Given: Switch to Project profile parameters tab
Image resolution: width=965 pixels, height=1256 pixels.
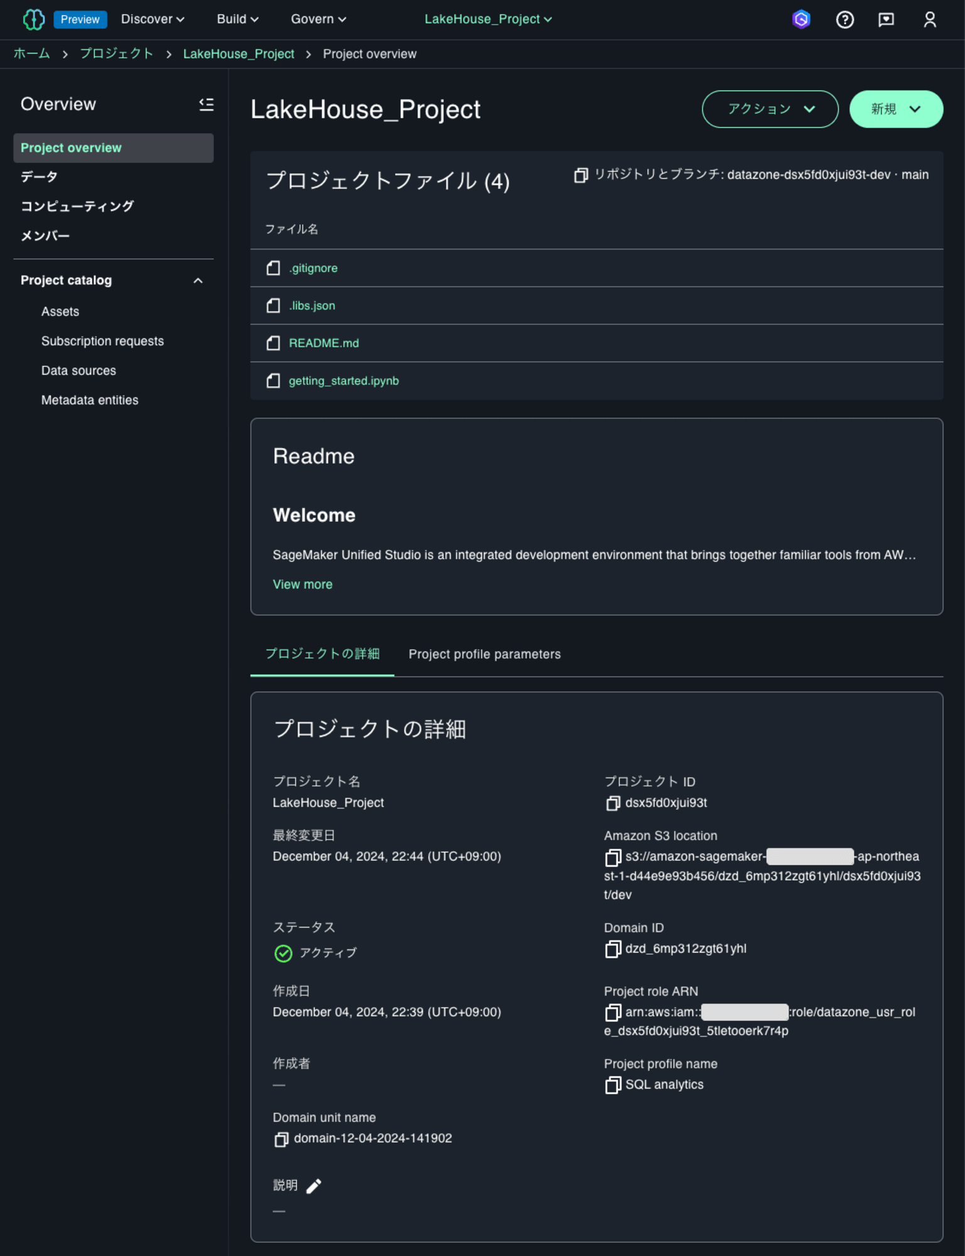Looking at the screenshot, I should point(485,654).
